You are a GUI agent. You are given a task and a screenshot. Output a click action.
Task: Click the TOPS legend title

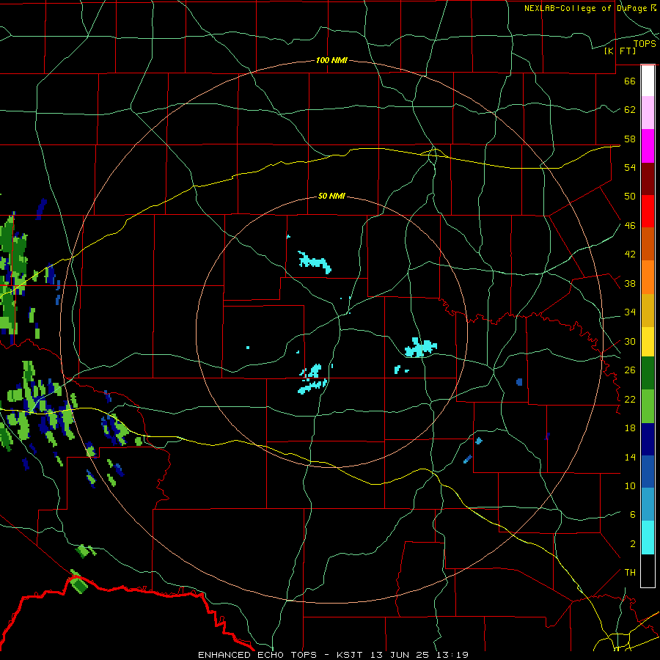point(645,43)
